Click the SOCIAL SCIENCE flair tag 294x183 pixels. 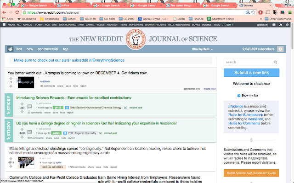[x=53, y=167]
